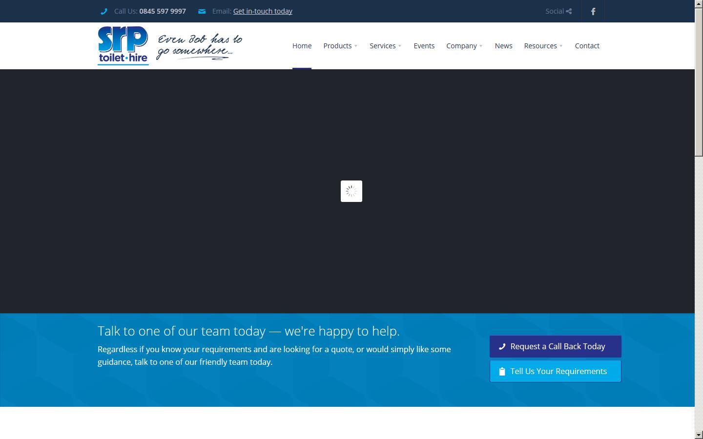Click the Facebook icon in top bar
The width and height of the screenshot is (703, 439).
point(593,11)
